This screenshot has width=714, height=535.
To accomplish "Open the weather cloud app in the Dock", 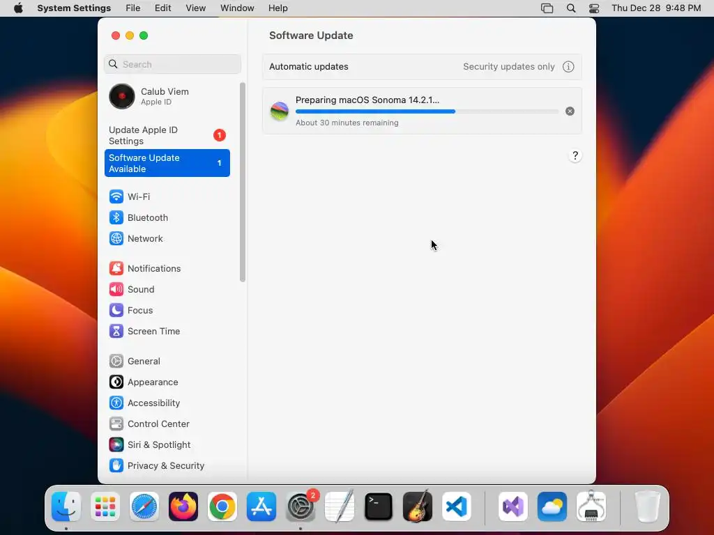I will [x=552, y=506].
